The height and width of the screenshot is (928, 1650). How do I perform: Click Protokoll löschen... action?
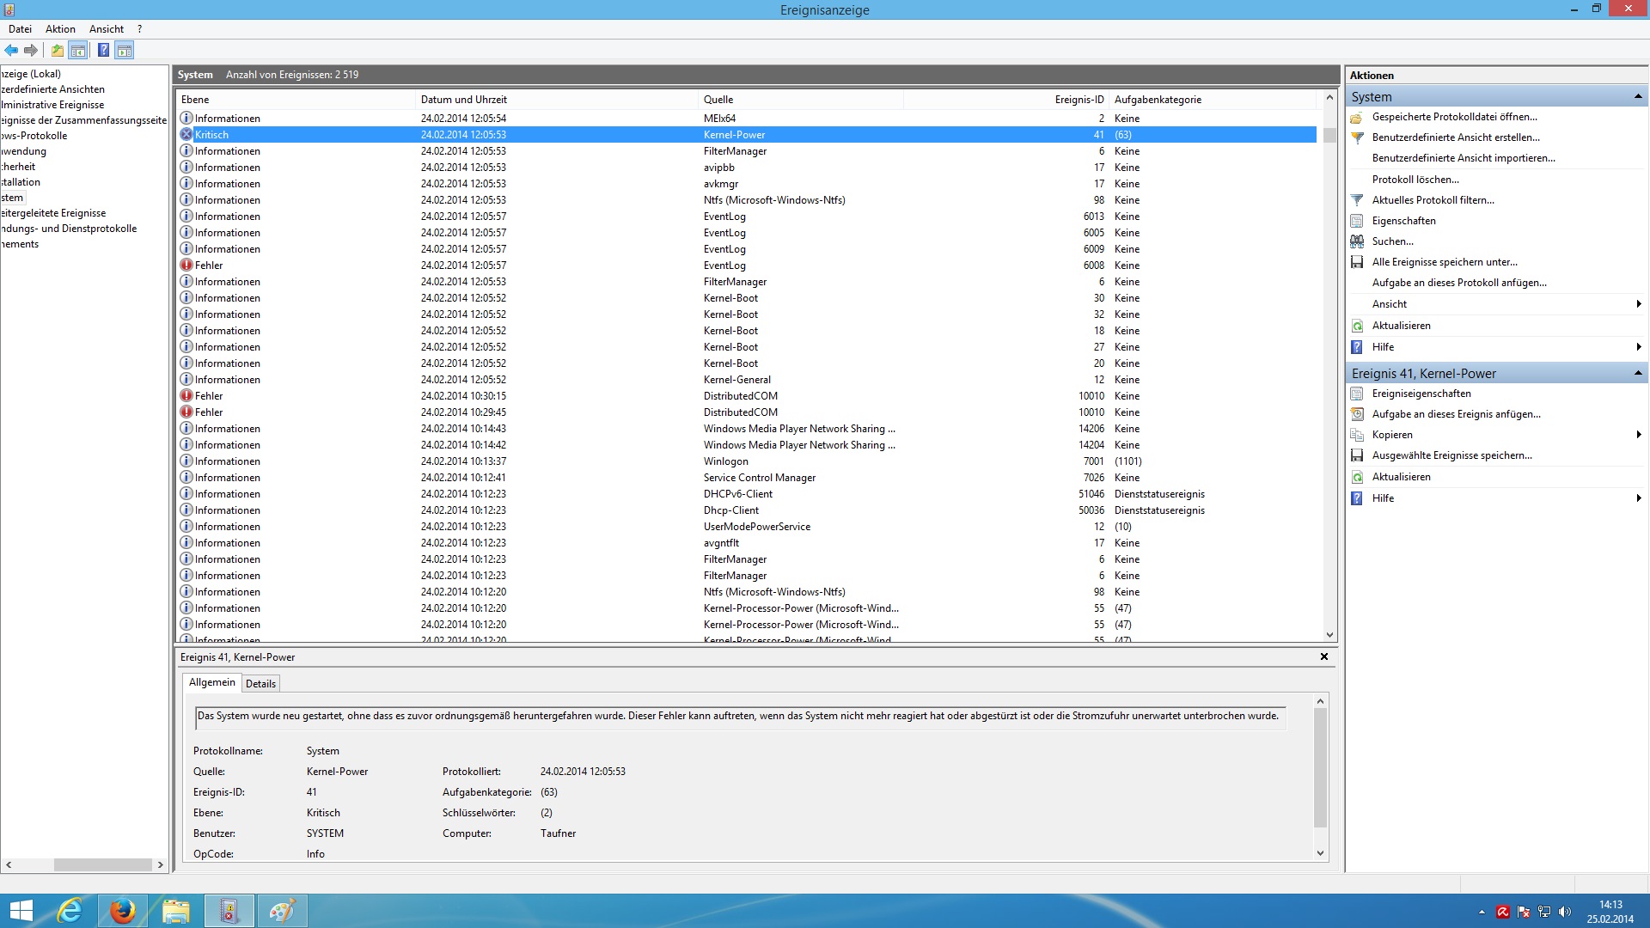(1415, 180)
